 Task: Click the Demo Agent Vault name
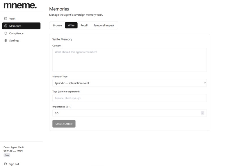pos(14,147)
